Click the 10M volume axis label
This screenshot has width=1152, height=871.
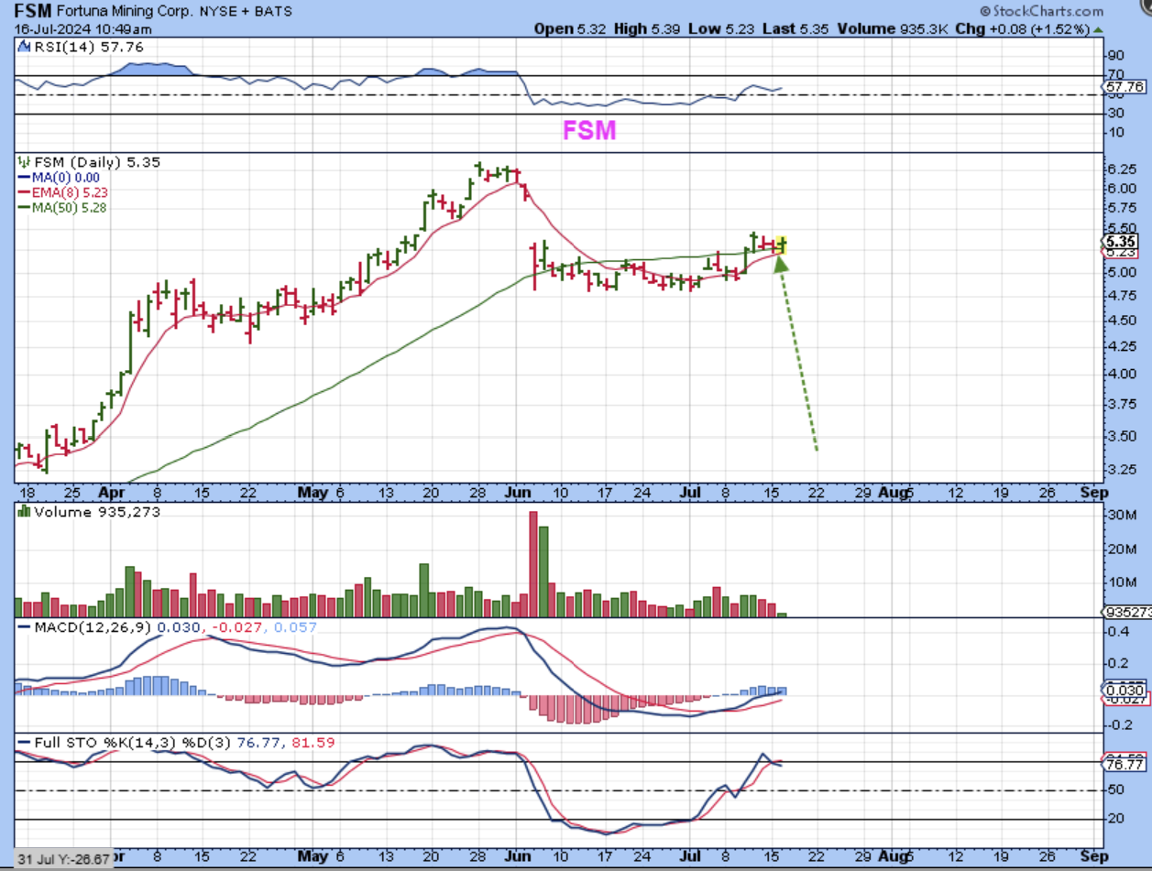pos(1122,582)
